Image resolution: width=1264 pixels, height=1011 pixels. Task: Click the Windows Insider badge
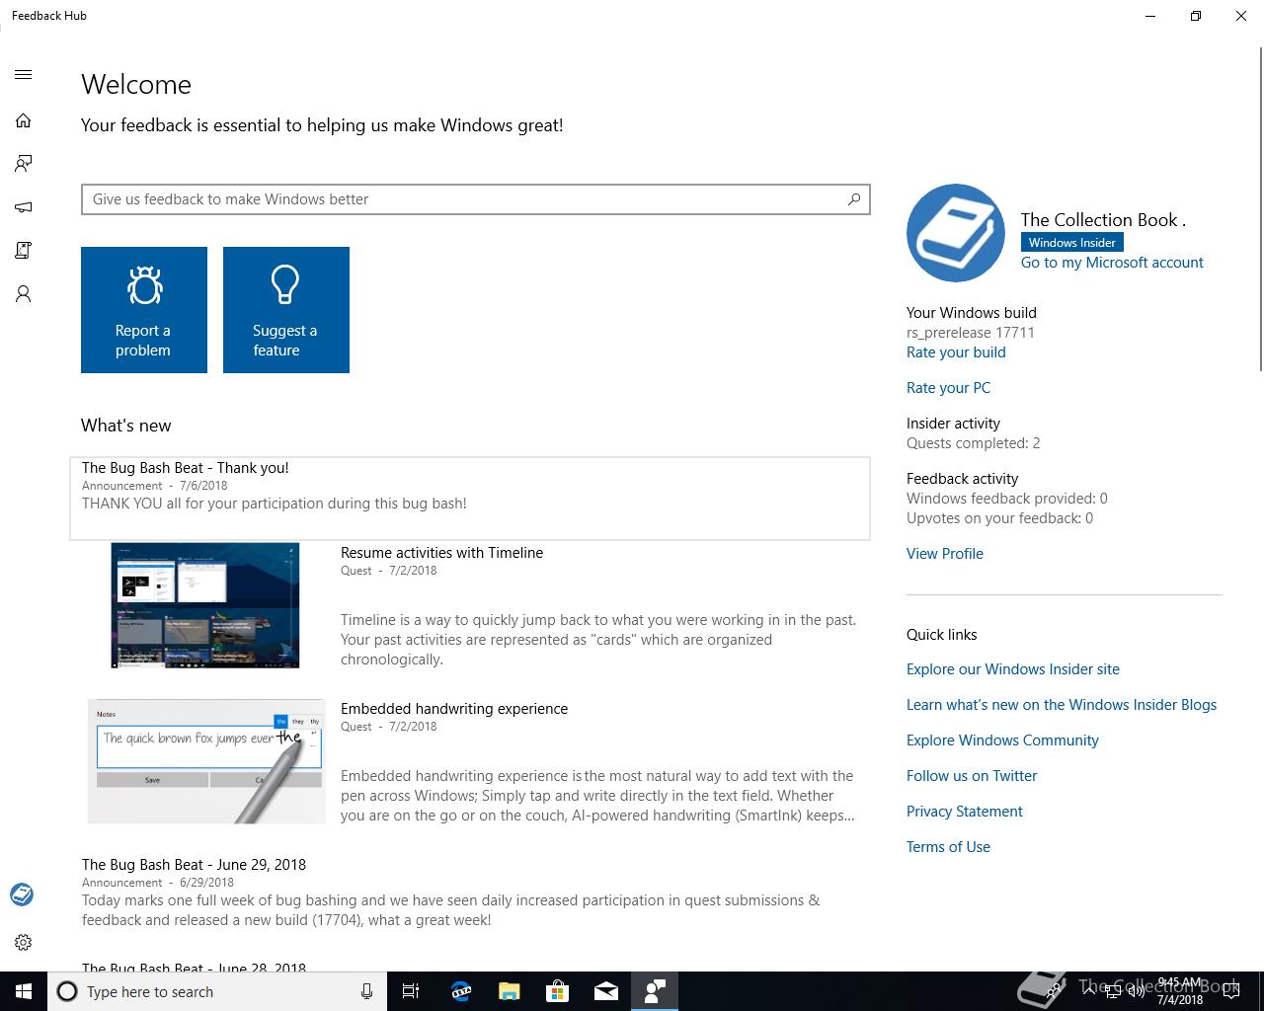[1071, 243]
